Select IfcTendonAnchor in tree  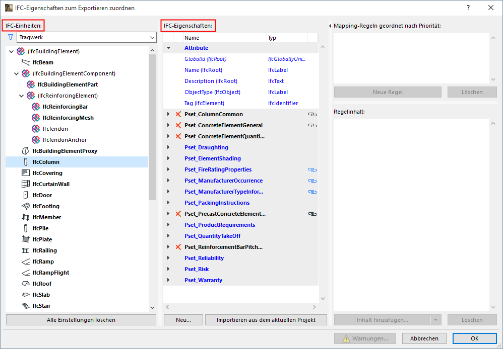(65, 140)
